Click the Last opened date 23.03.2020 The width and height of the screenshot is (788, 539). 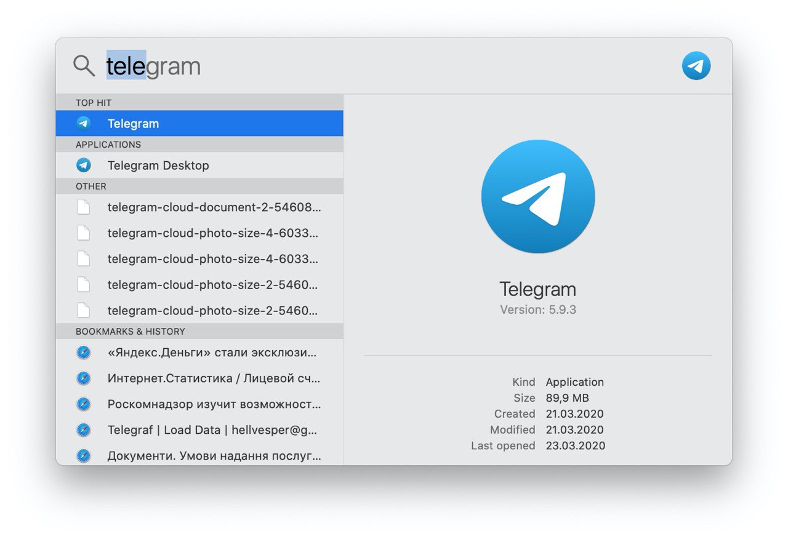tap(576, 446)
